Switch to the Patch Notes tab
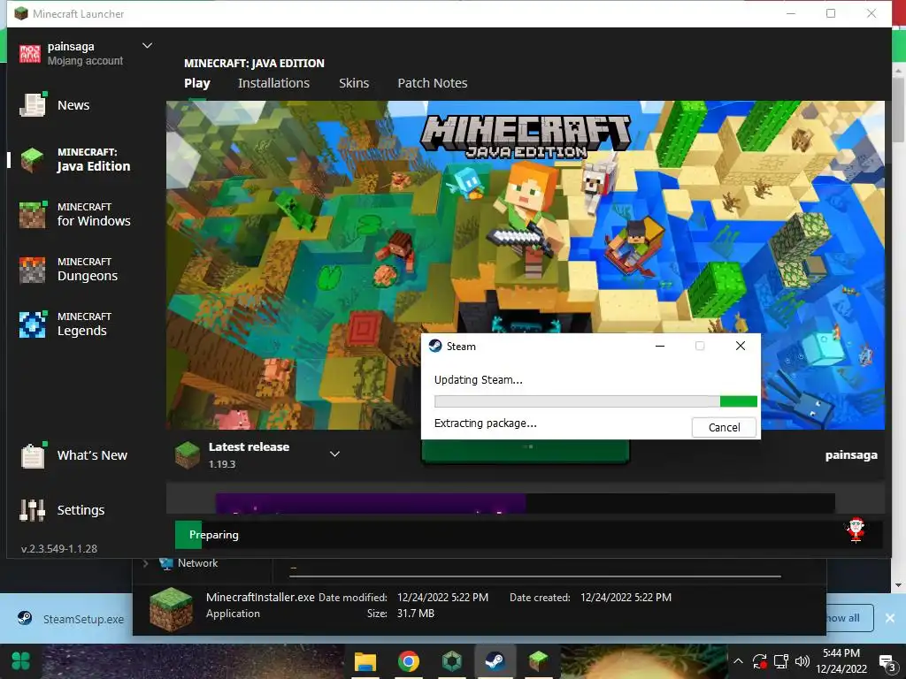906x679 pixels. (432, 83)
